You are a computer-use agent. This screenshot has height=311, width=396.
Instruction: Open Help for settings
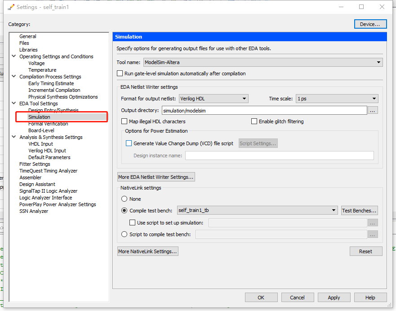pyautogui.click(x=370, y=298)
